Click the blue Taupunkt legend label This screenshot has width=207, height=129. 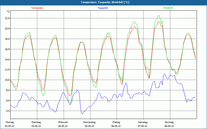(102, 8)
